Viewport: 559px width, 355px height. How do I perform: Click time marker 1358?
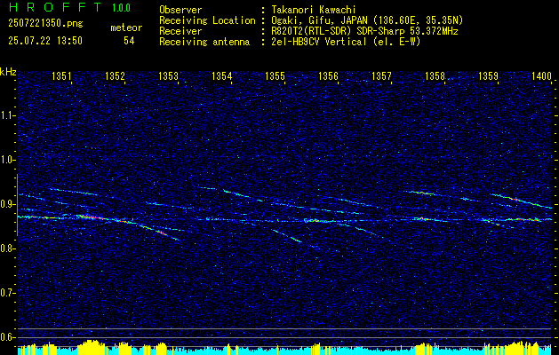click(x=435, y=75)
